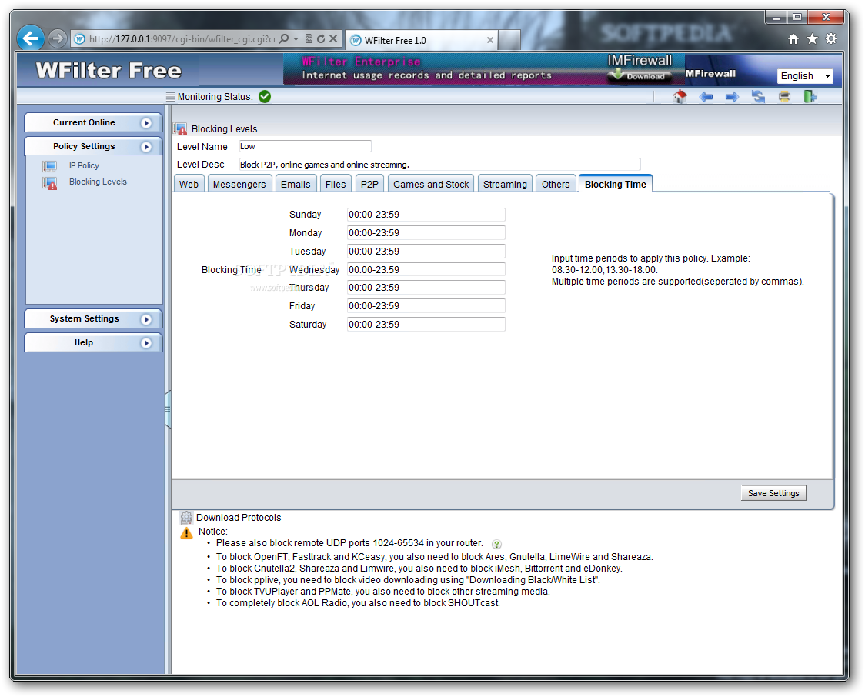Click the IP Policy monitor icon
The image size is (865, 697).
[50, 166]
